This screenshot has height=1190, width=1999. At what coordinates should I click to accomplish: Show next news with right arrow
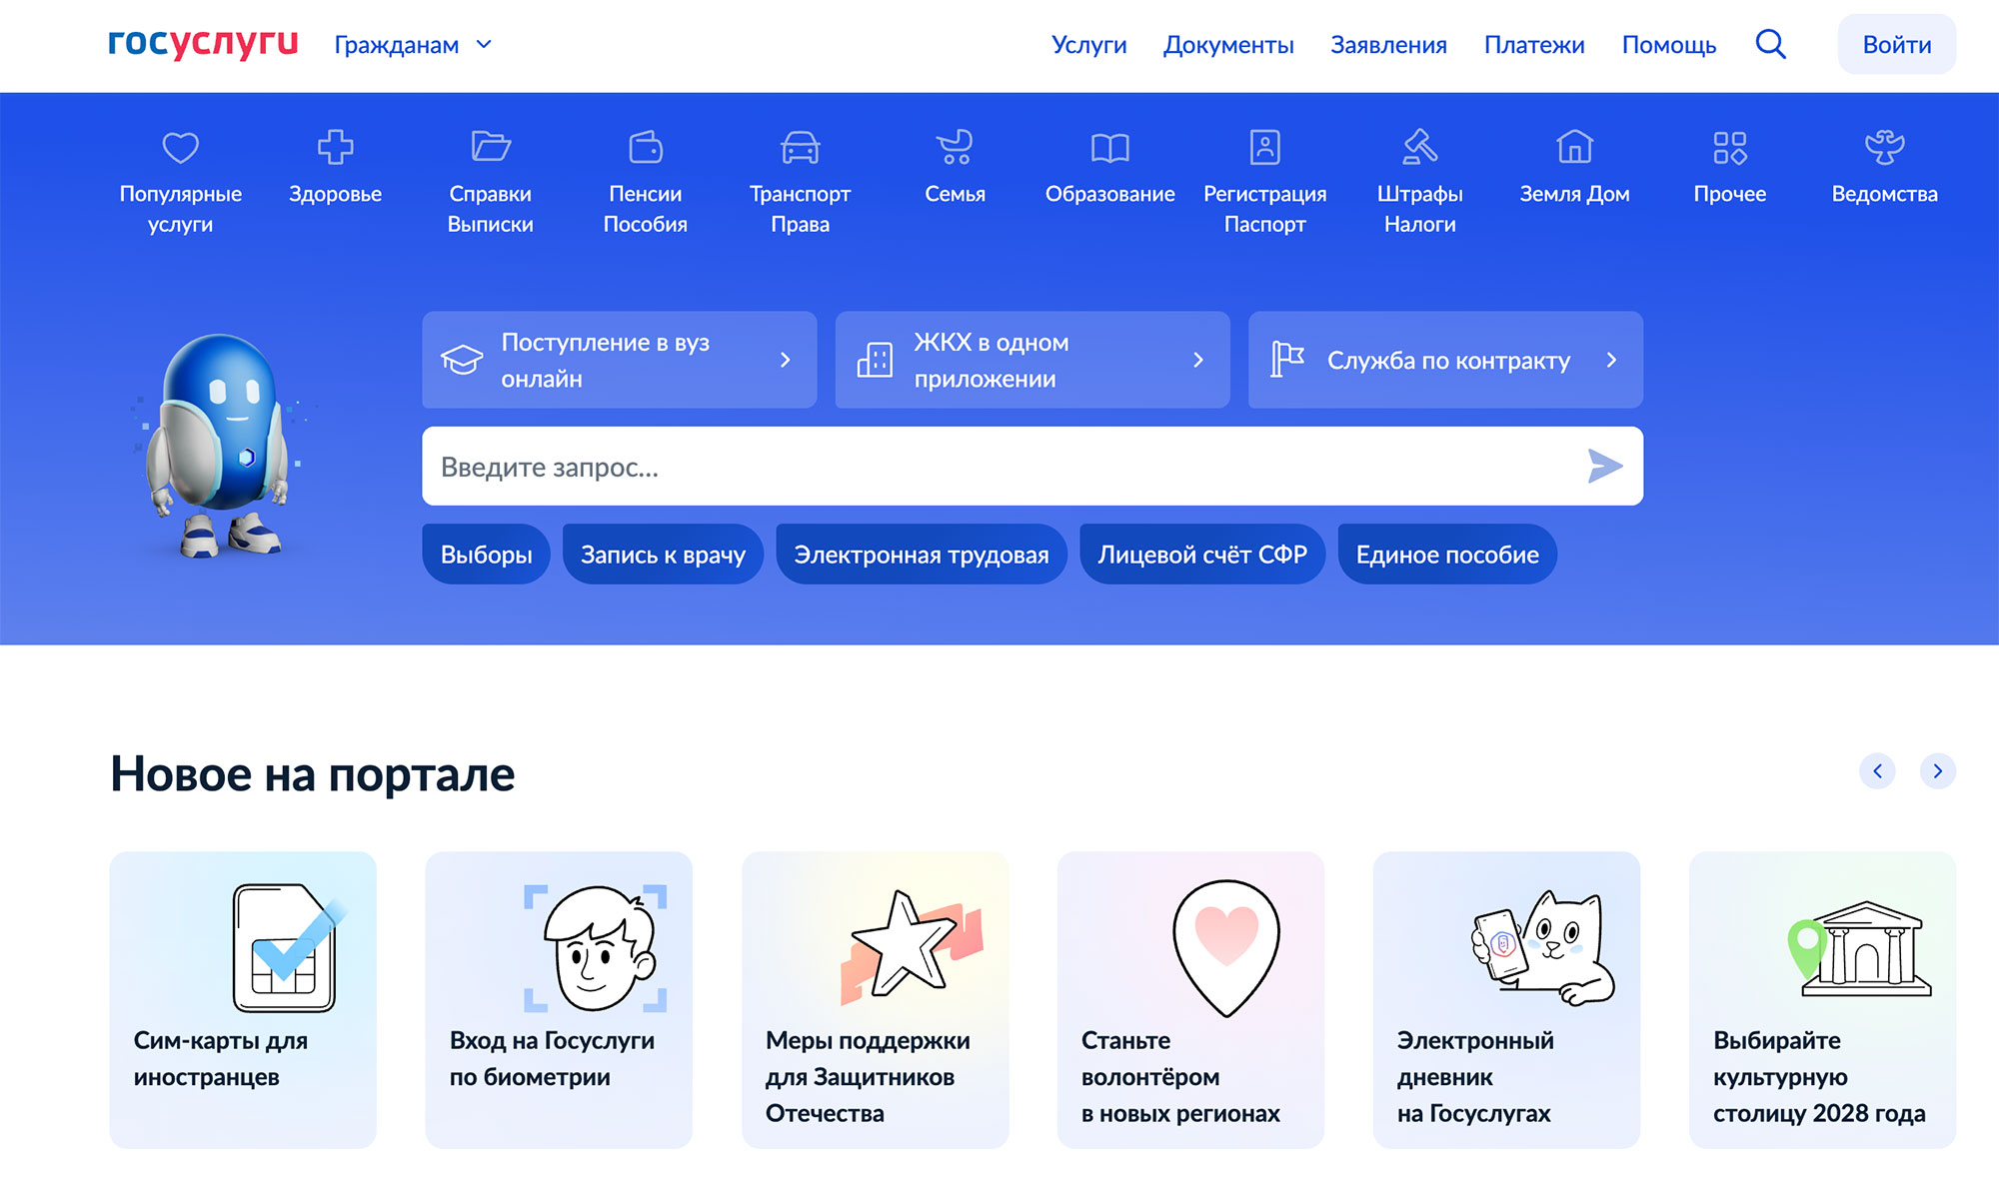coord(1938,771)
